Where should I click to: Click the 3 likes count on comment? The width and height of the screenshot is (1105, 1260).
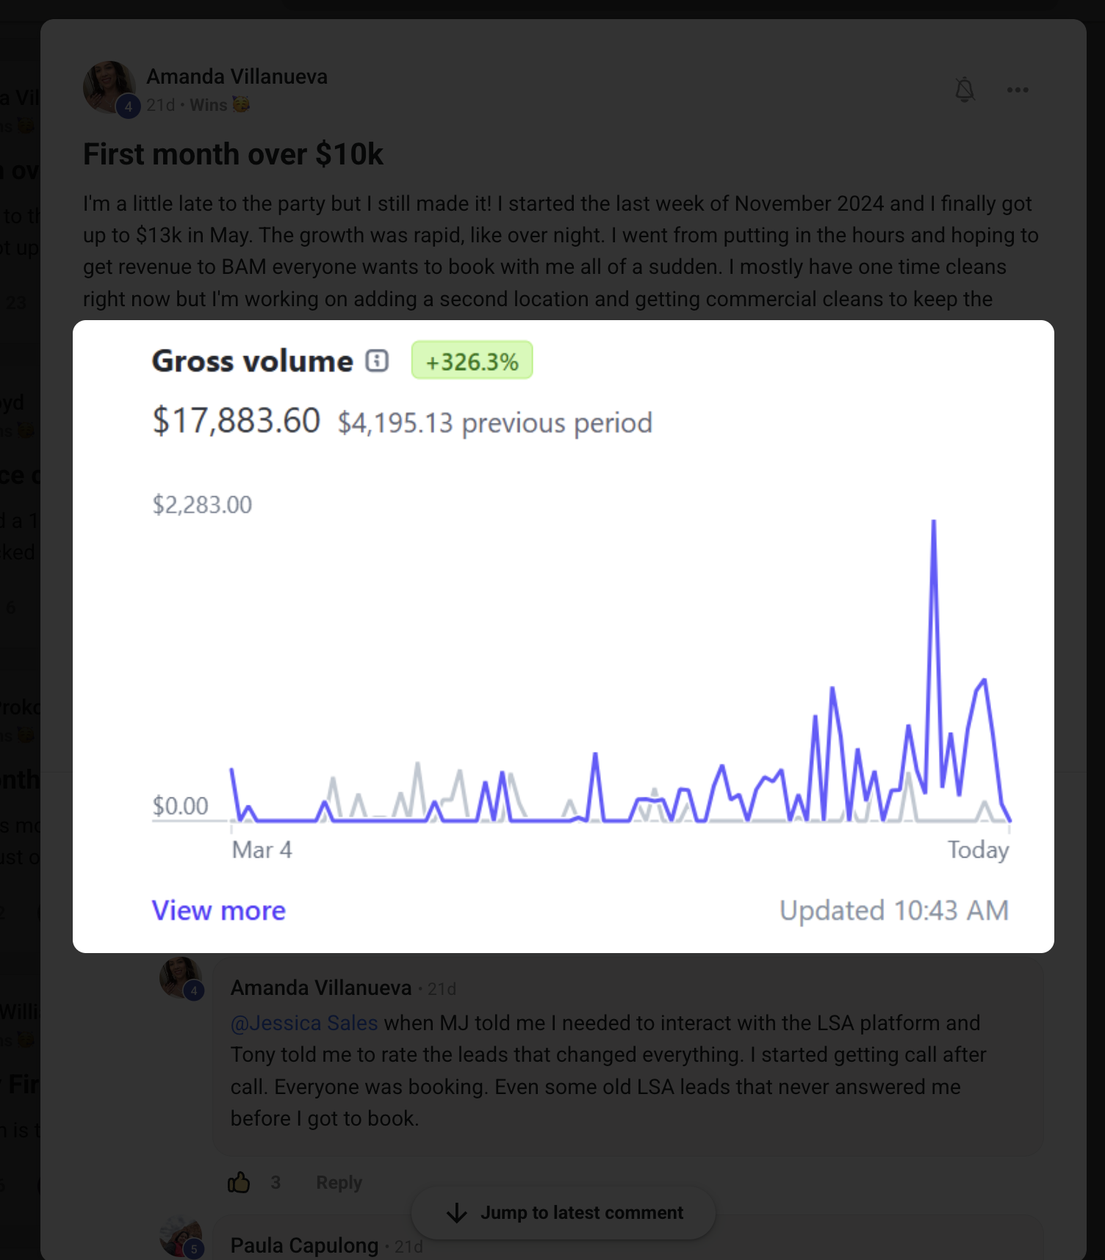click(x=276, y=1182)
